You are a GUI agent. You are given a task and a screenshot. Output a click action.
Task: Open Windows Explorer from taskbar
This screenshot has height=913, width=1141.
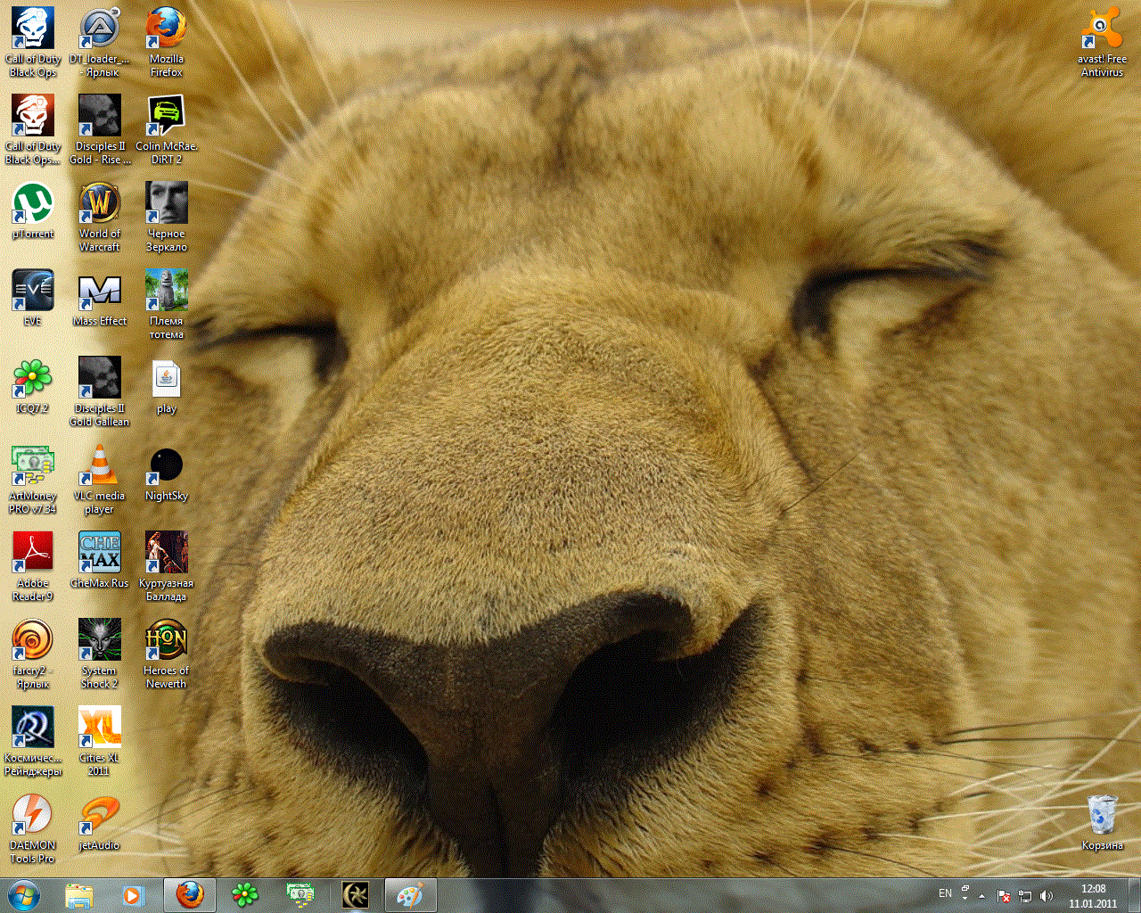pos(79,895)
